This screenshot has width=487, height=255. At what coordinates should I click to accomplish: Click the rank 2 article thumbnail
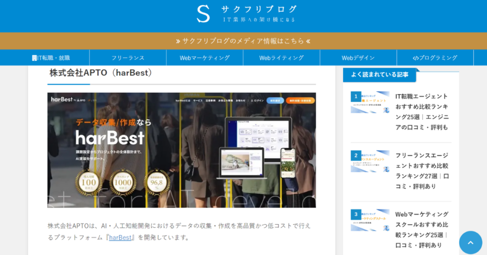[370, 161]
